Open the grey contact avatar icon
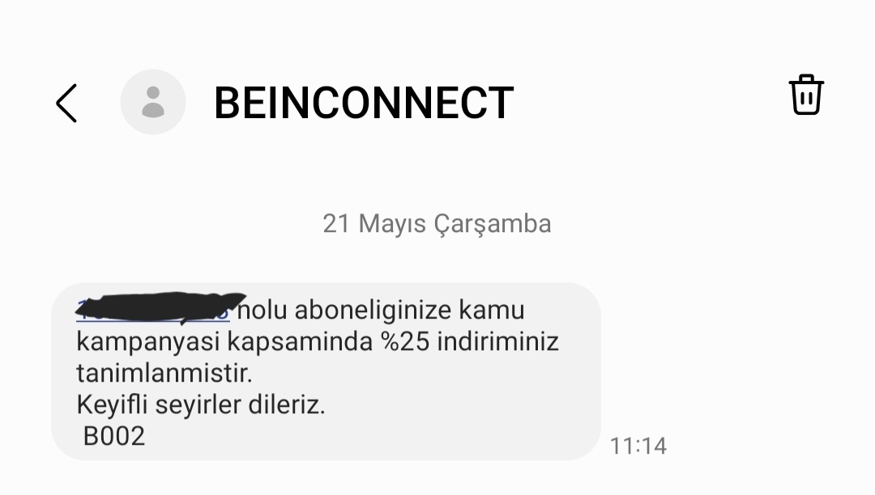Image resolution: width=875 pixels, height=495 pixels. pyautogui.click(x=153, y=102)
